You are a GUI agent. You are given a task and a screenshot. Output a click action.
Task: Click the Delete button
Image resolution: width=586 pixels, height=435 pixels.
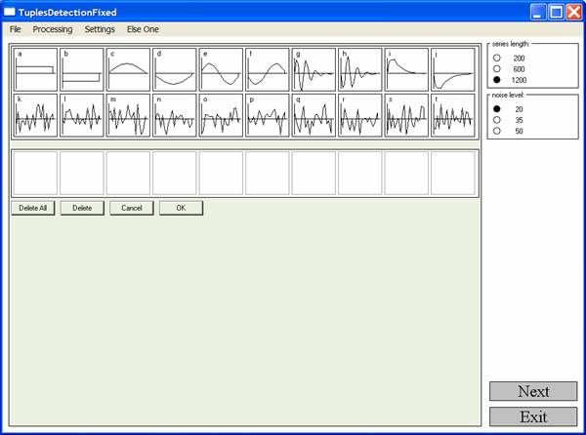[82, 208]
